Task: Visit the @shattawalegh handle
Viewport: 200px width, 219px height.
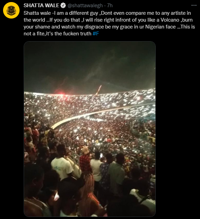Action: [x=85, y=5]
